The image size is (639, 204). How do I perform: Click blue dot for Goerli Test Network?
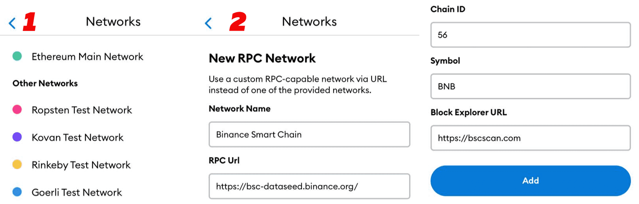point(17,192)
